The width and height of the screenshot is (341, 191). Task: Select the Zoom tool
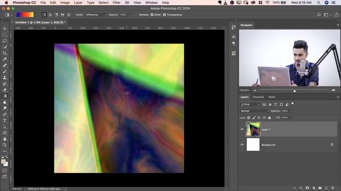[5, 145]
